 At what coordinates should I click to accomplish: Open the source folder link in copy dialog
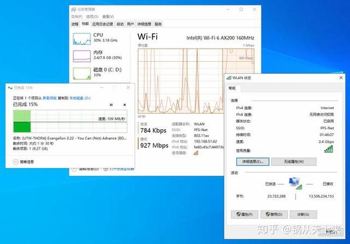[50, 98]
